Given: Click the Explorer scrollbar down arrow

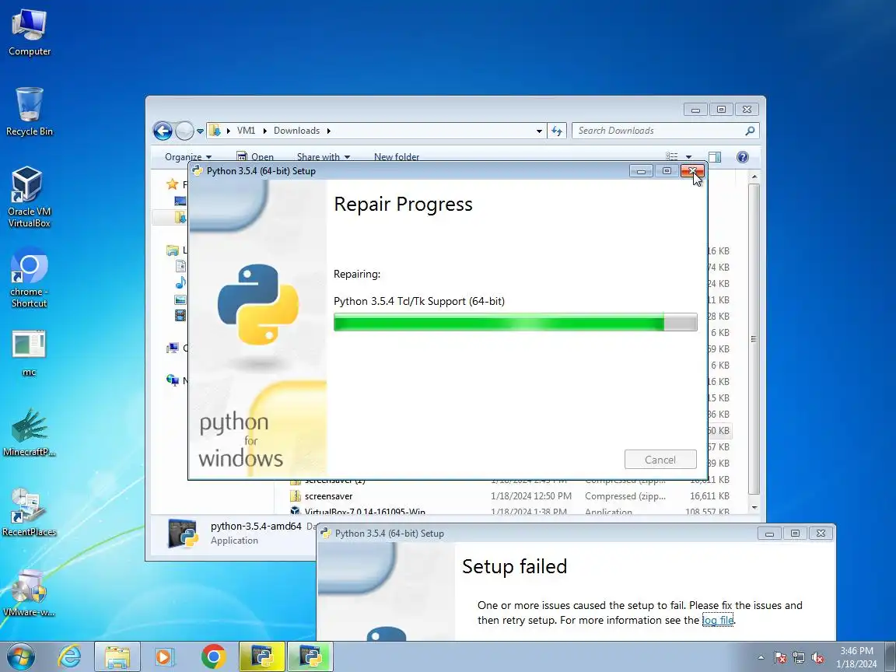Looking at the screenshot, I should (x=754, y=507).
